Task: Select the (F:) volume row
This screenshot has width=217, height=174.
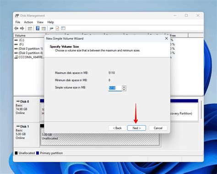Action: (29, 44)
